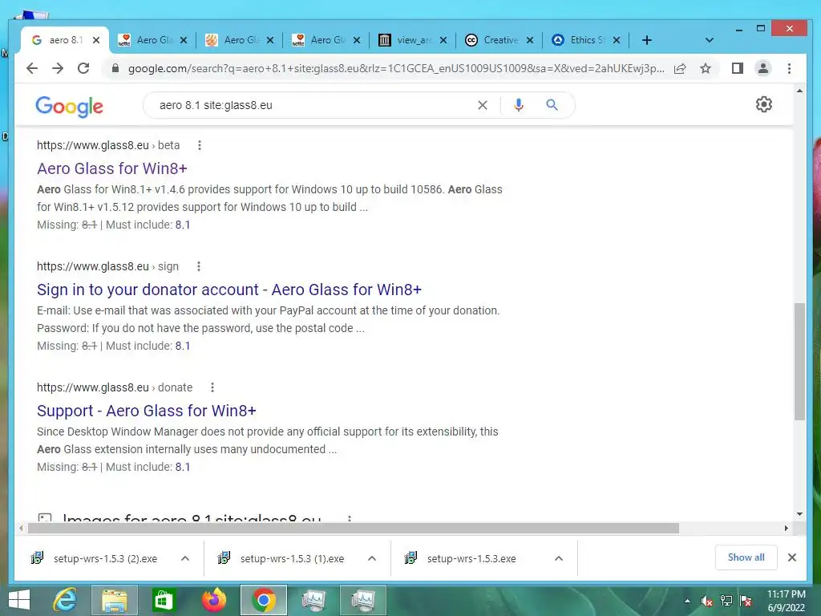Open Support - Aero Glass for Win8+ link
This screenshot has height=616, width=821.
tap(147, 411)
